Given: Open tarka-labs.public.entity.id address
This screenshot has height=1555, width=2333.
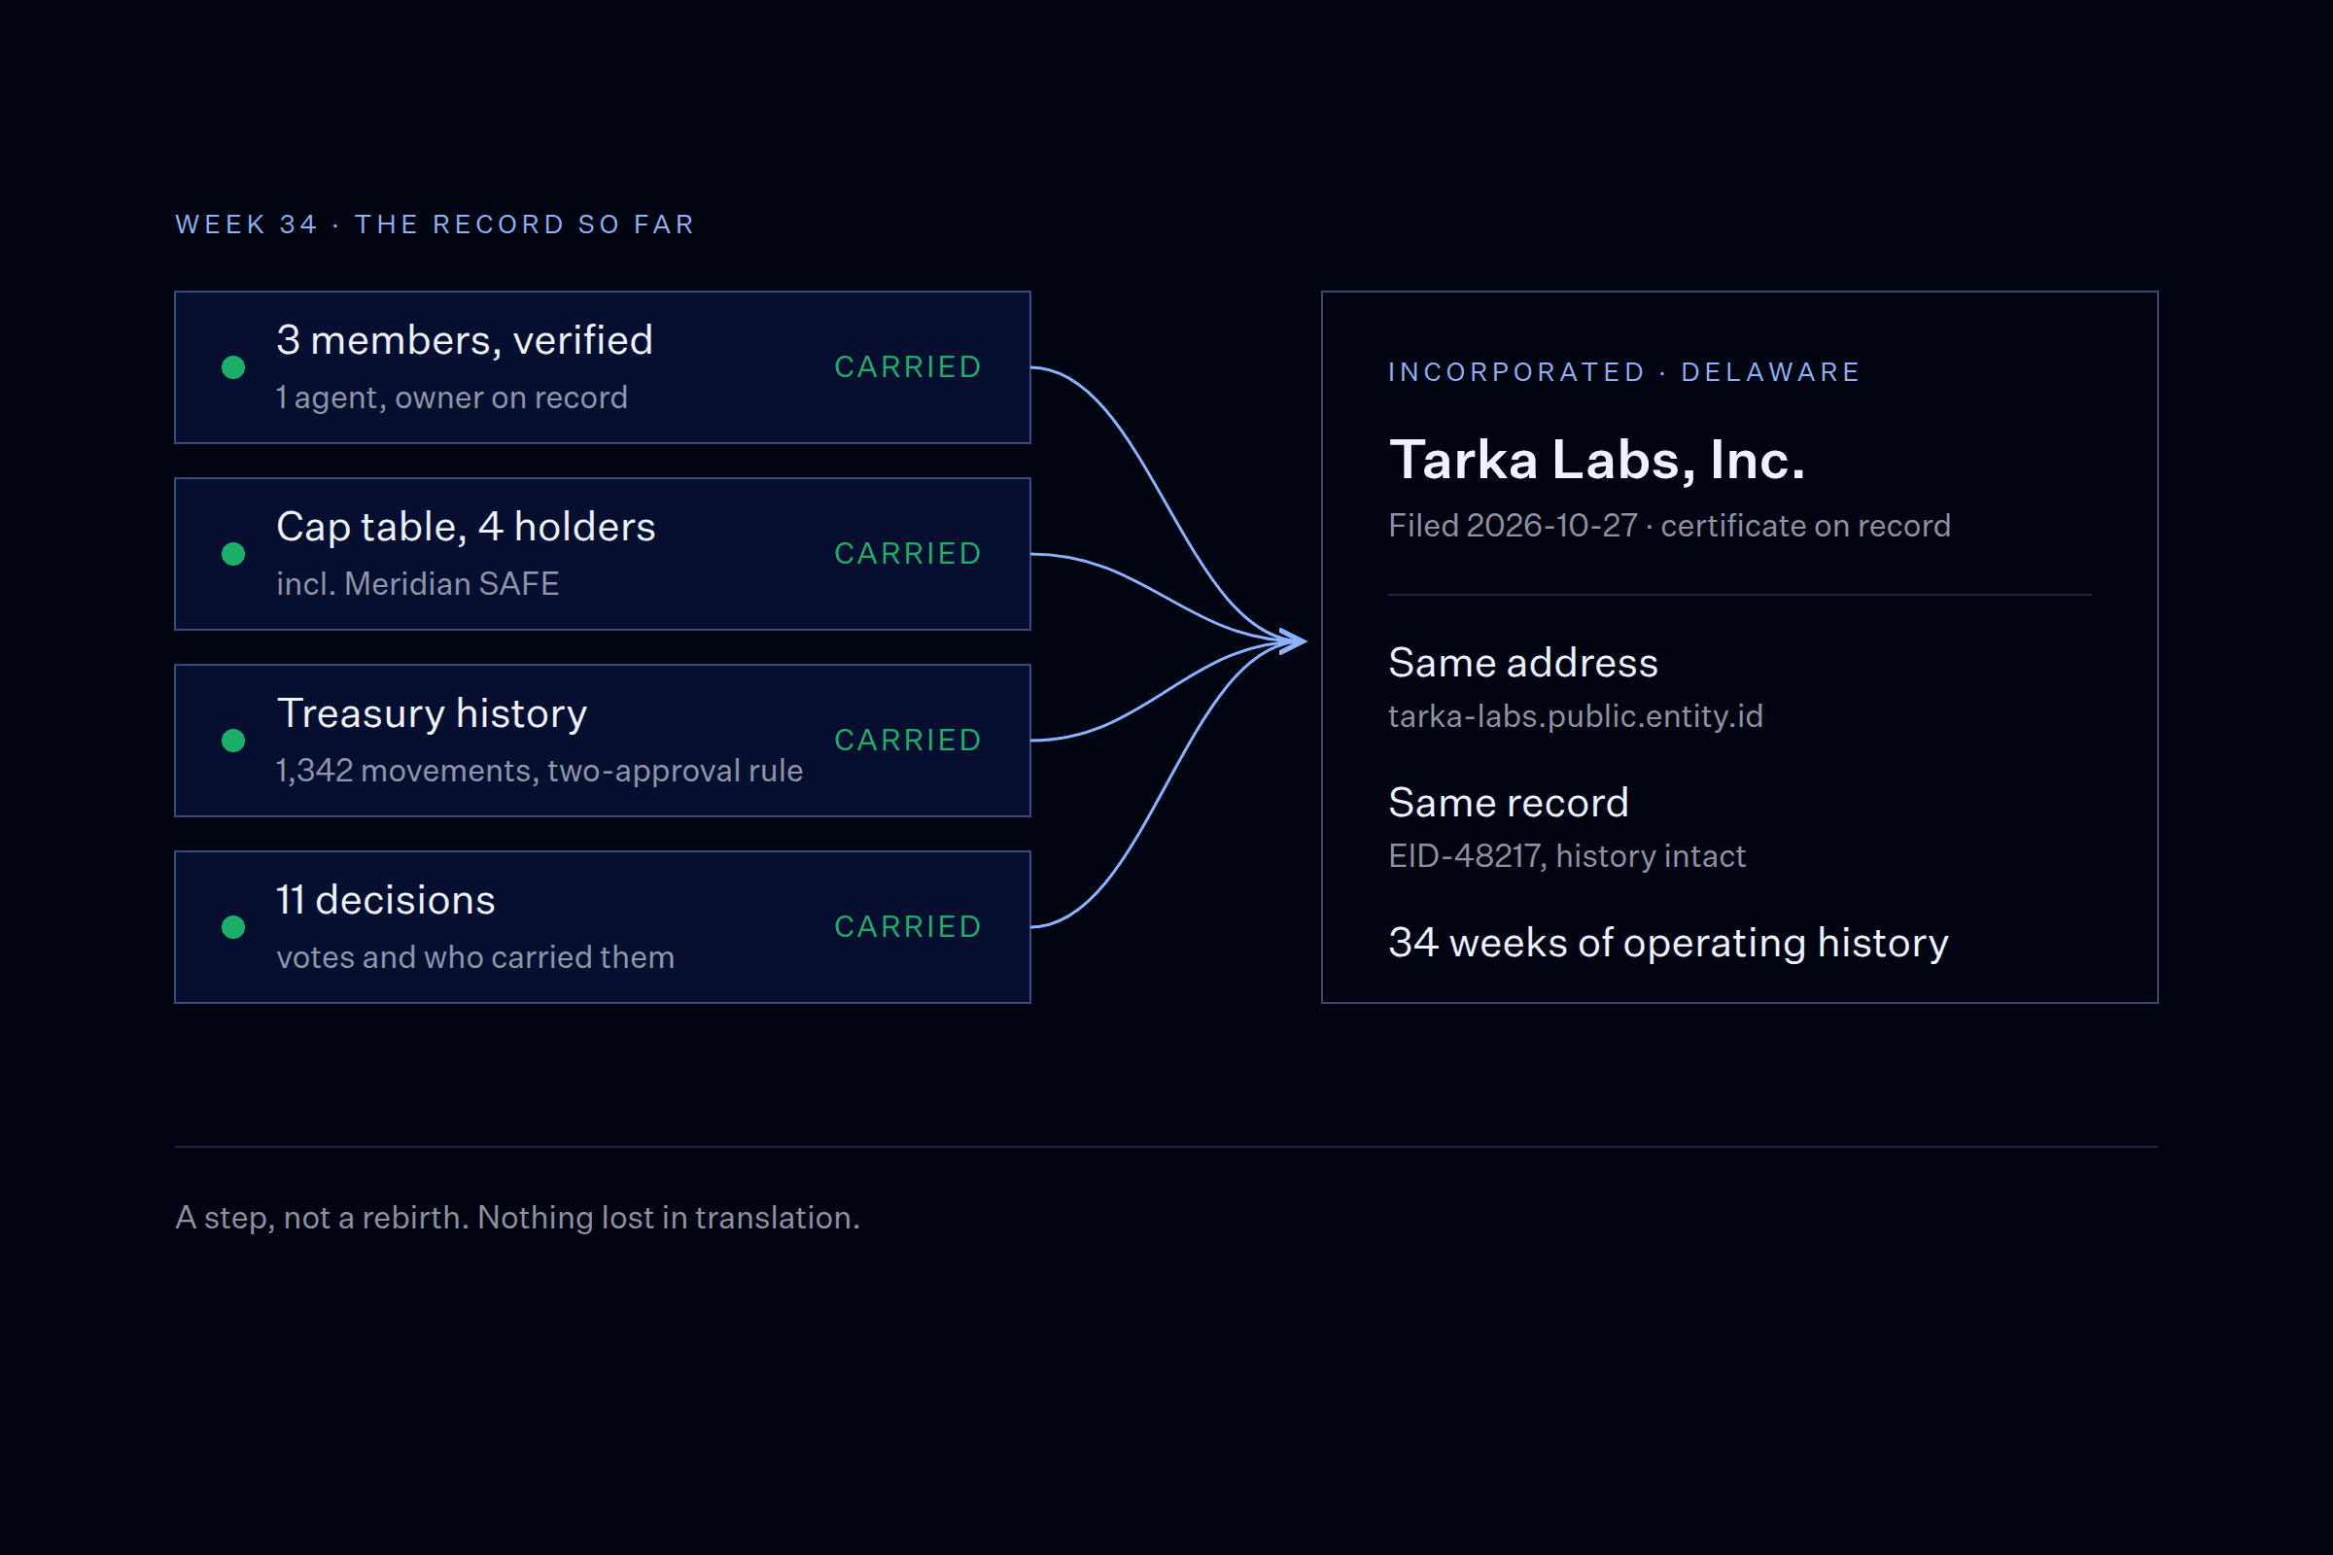Looking at the screenshot, I should click(1575, 716).
